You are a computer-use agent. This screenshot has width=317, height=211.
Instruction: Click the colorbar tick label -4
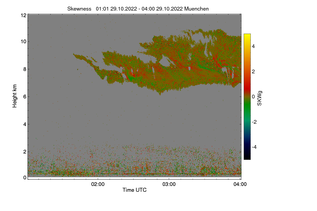254,147
